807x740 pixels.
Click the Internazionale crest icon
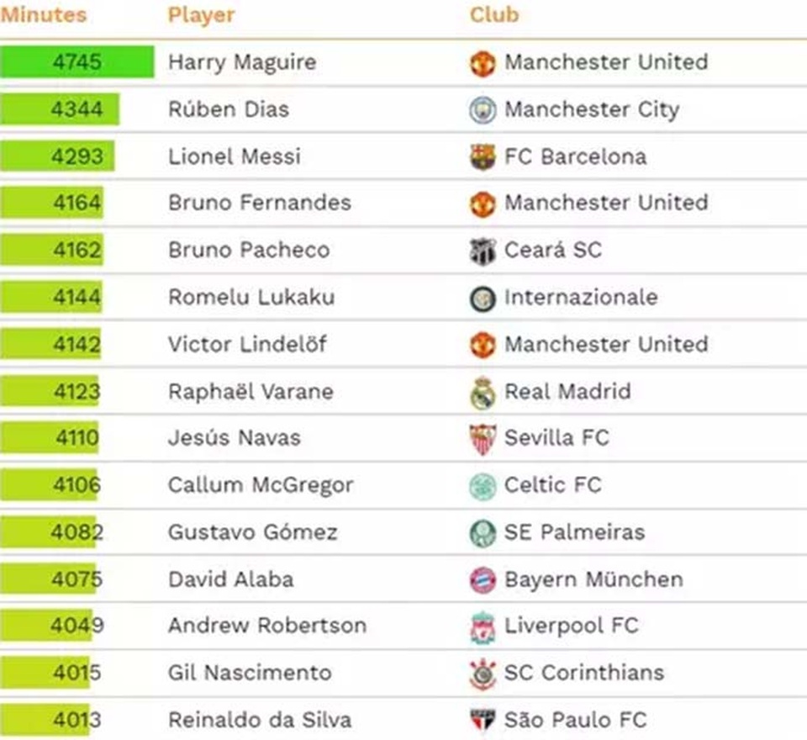pyautogui.click(x=483, y=299)
